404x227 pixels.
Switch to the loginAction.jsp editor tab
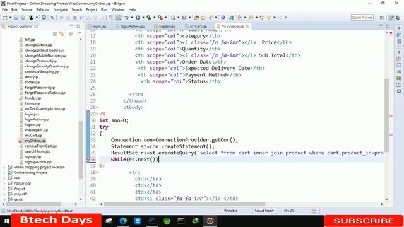click(x=130, y=26)
